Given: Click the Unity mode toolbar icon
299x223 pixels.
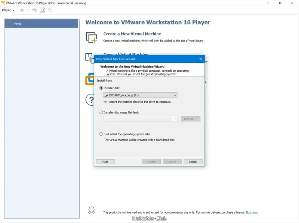Looking at the screenshot, I should [50, 10].
